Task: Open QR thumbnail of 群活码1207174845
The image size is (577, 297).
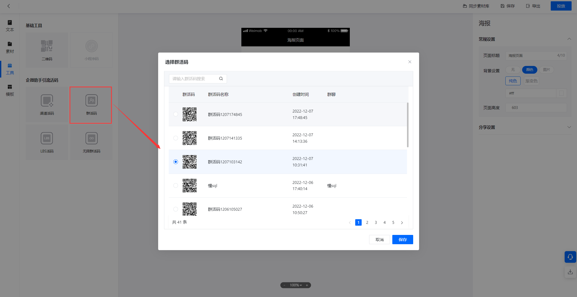Action: [190, 114]
